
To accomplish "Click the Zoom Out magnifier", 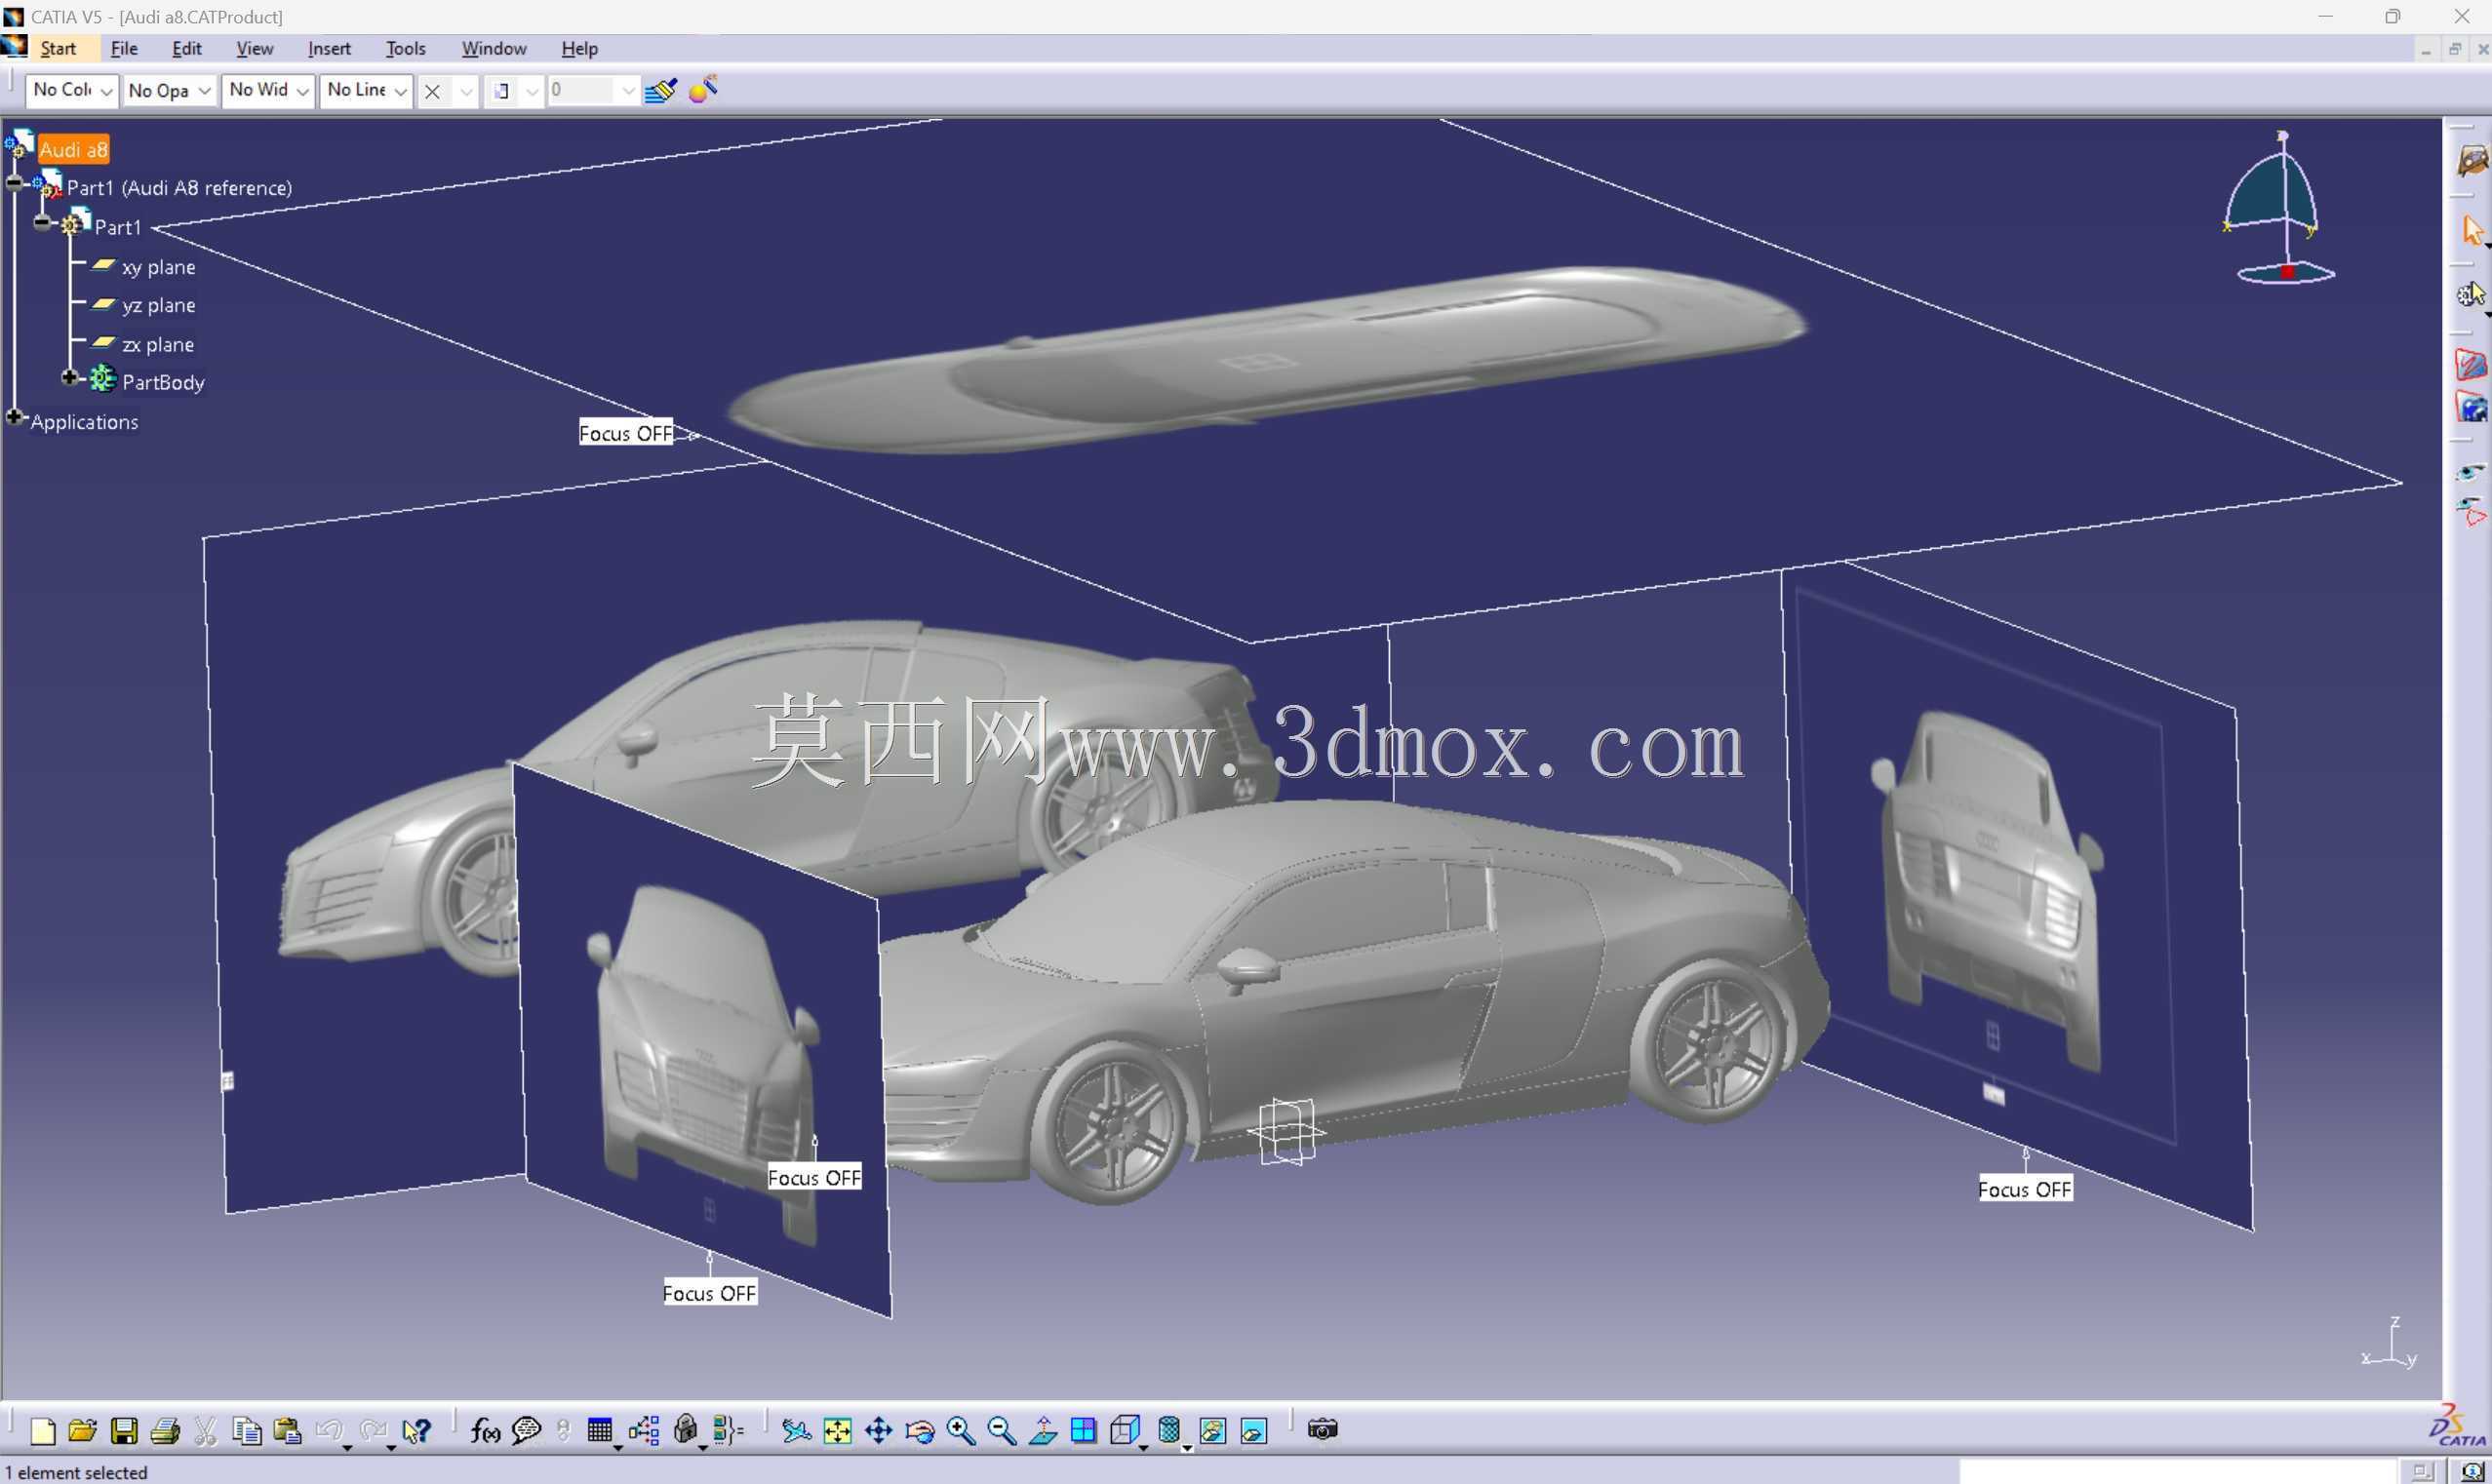I will pos(1001,1431).
